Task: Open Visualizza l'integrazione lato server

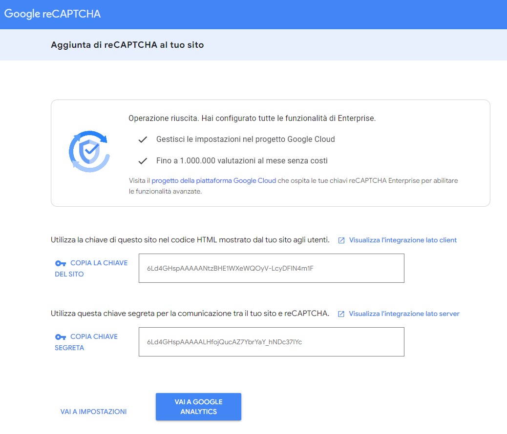Action: click(x=405, y=314)
